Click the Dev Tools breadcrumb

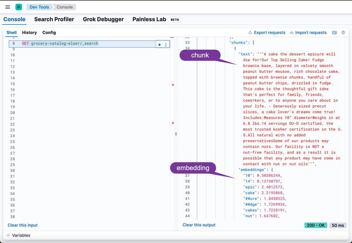[x=39, y=7]
